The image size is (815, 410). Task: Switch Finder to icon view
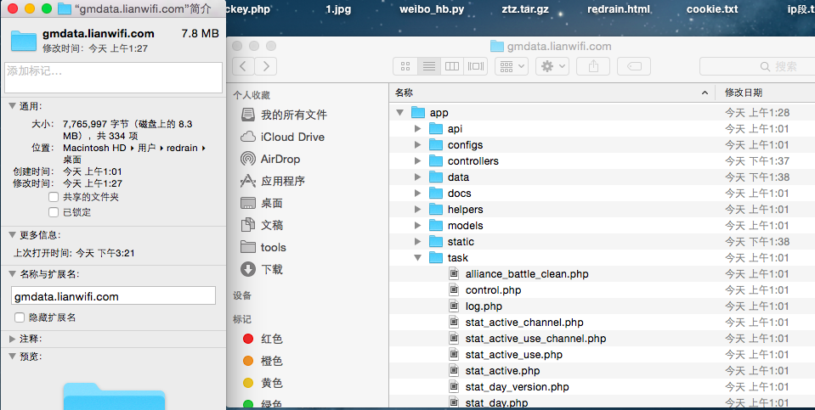405,66
